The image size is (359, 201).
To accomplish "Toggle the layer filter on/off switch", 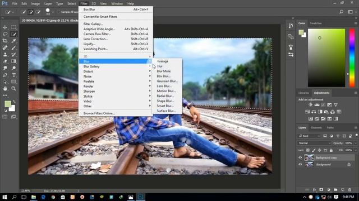I will click(357, 135).
